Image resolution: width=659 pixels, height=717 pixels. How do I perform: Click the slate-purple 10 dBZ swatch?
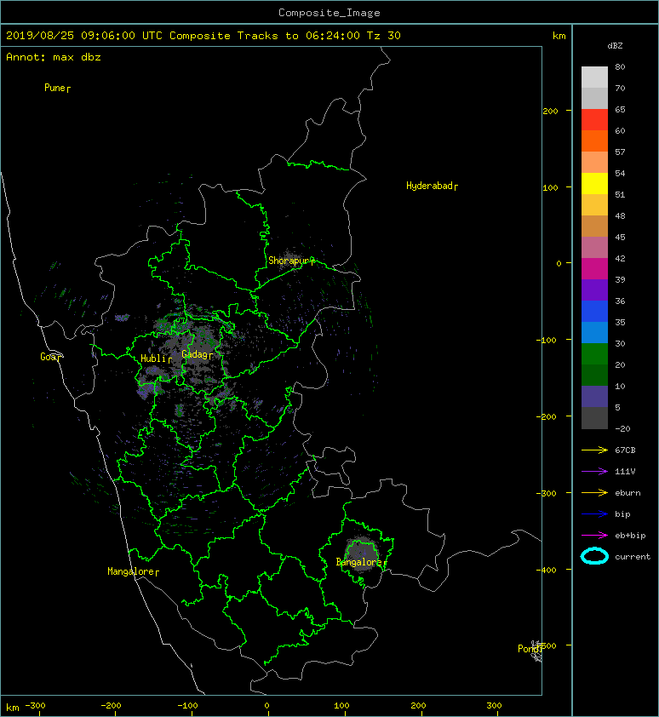[x=594, y=396]
